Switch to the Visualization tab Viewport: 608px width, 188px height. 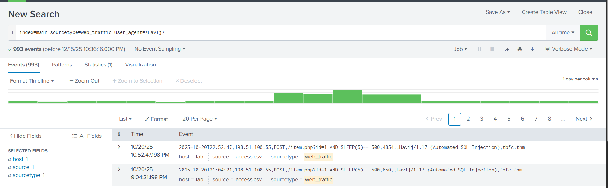[140, 65]
